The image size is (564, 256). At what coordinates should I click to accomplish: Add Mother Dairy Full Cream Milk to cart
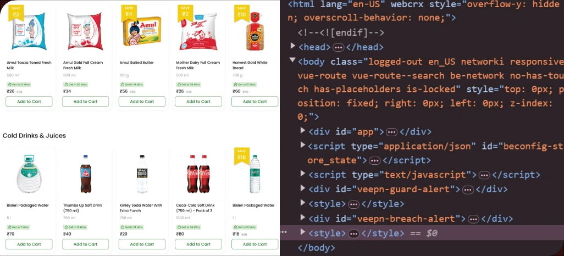(198, 102)
